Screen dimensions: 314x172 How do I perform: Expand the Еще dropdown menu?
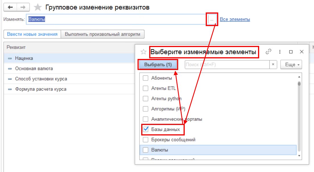[x=291, y=65]
